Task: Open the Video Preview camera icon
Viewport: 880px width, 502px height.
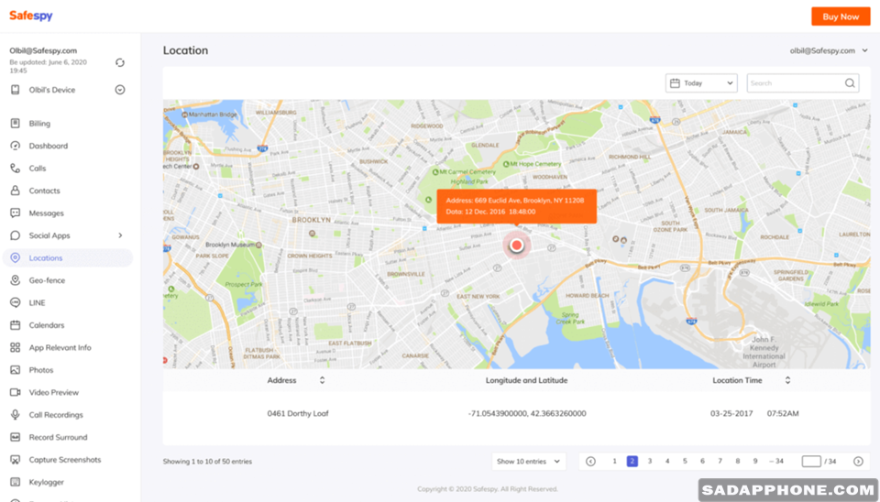Action: pyautogui.click(x=16, y=393)
